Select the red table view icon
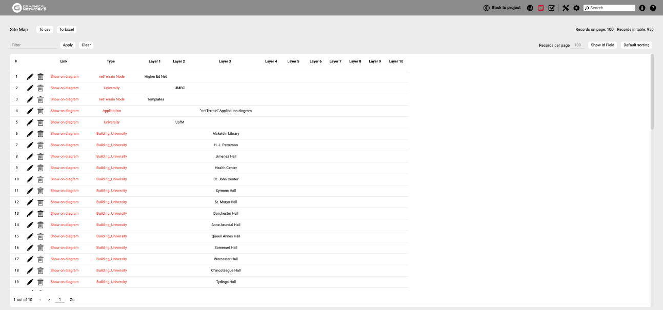Screen dimensions: 663x310 [541, 8]
